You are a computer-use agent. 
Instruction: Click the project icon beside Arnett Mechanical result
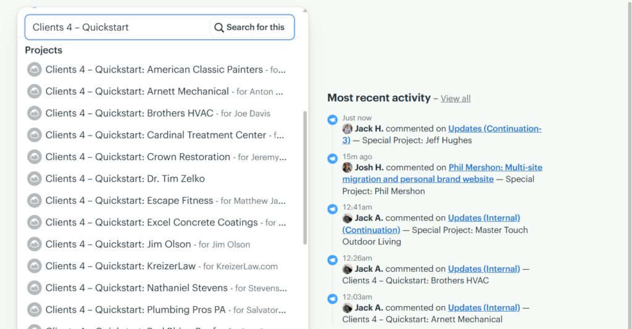35,91
